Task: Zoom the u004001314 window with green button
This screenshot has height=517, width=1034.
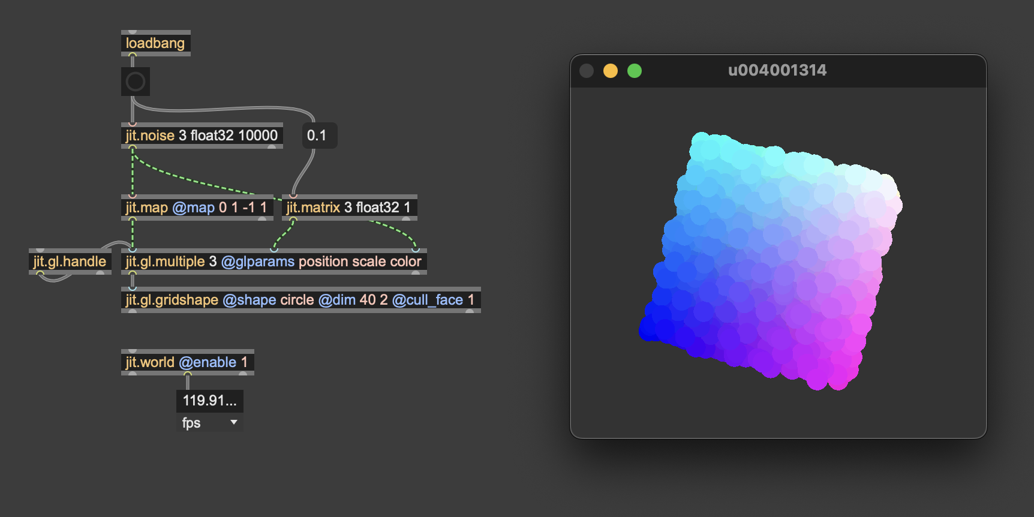Action: click(x=635, y=71)
